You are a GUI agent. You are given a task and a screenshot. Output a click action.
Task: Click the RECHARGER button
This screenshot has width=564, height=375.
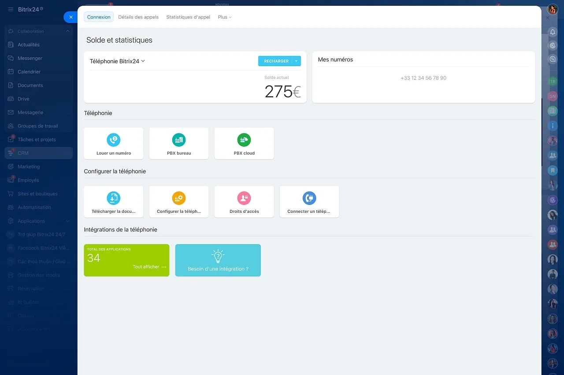pyautogui.click(x=276, y=61)
